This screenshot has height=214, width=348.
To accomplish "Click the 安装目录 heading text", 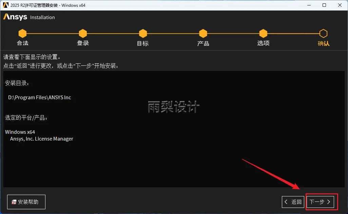I will click(x=17, y=83).
